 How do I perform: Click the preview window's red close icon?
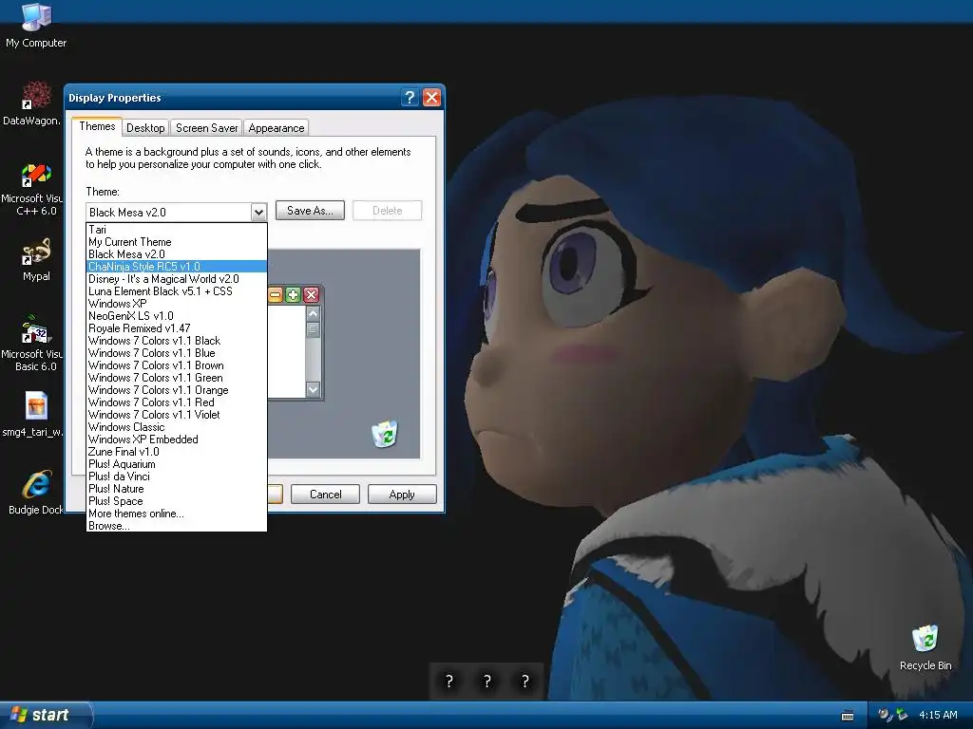311,295
